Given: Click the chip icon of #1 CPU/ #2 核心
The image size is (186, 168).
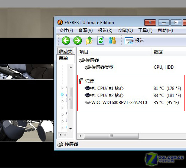Looking at the screenshot, I should tap(88, 95).
